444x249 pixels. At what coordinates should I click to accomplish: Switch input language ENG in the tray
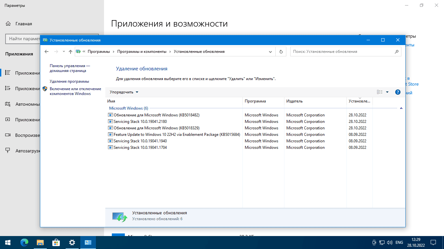click(x=399, y=243)
